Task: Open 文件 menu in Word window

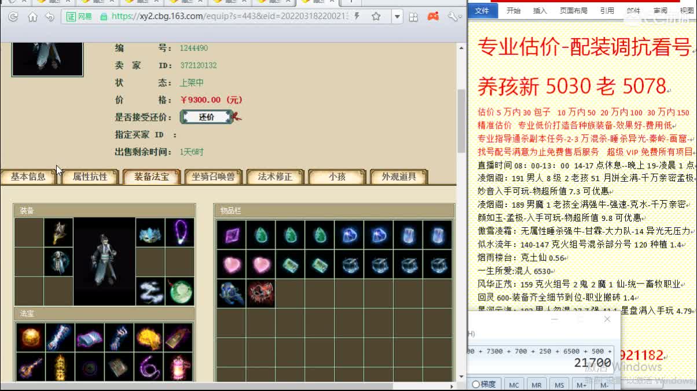Action: coord(482,10)
